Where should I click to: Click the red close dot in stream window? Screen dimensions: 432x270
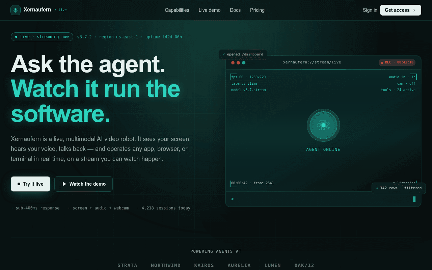point(233,62)
